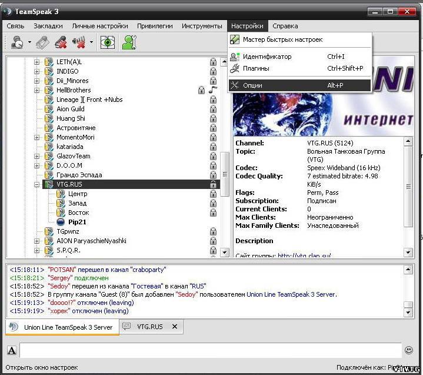
Task: Click the channel icon of Восток
Action: pyautogui.click(x=61, y=213)
